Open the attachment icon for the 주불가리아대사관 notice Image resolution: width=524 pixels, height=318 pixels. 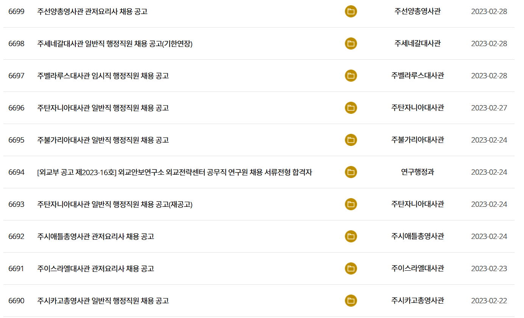351,140
